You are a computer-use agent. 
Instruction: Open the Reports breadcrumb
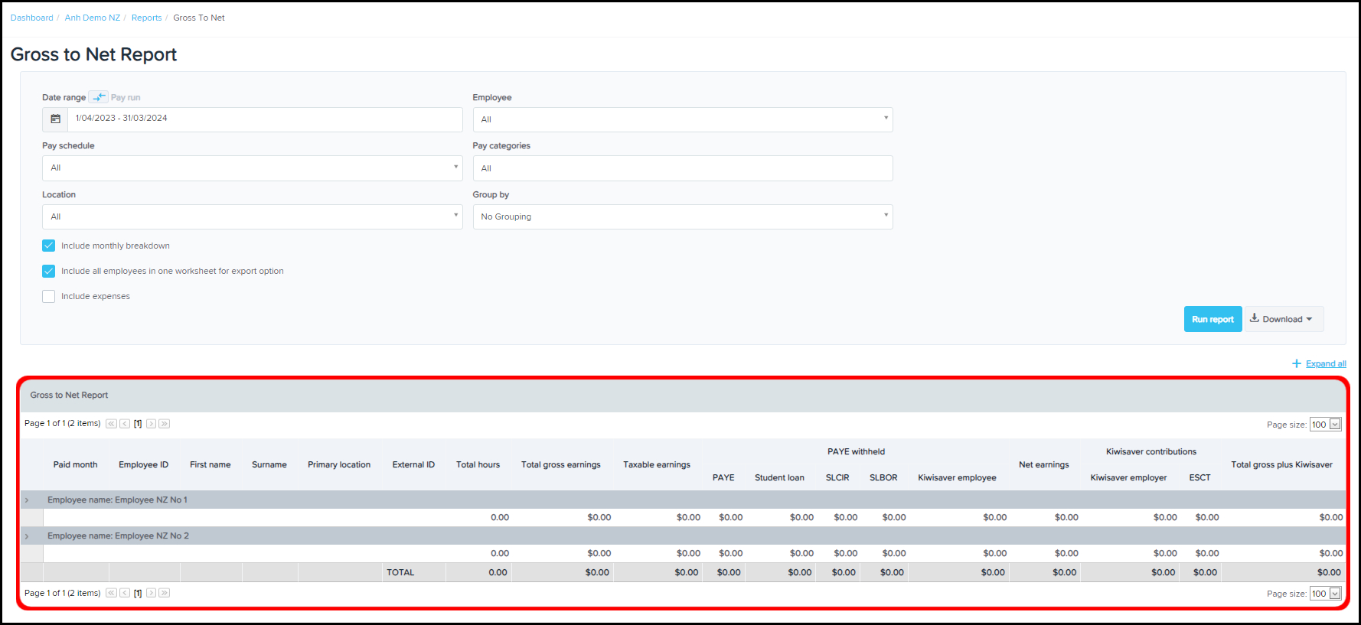point(146,18)
